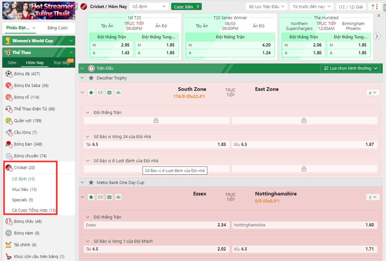Viewport: 386px width, 261px height.
Task: Favorite the South Zone vs East Zone match
Action: 91,92
